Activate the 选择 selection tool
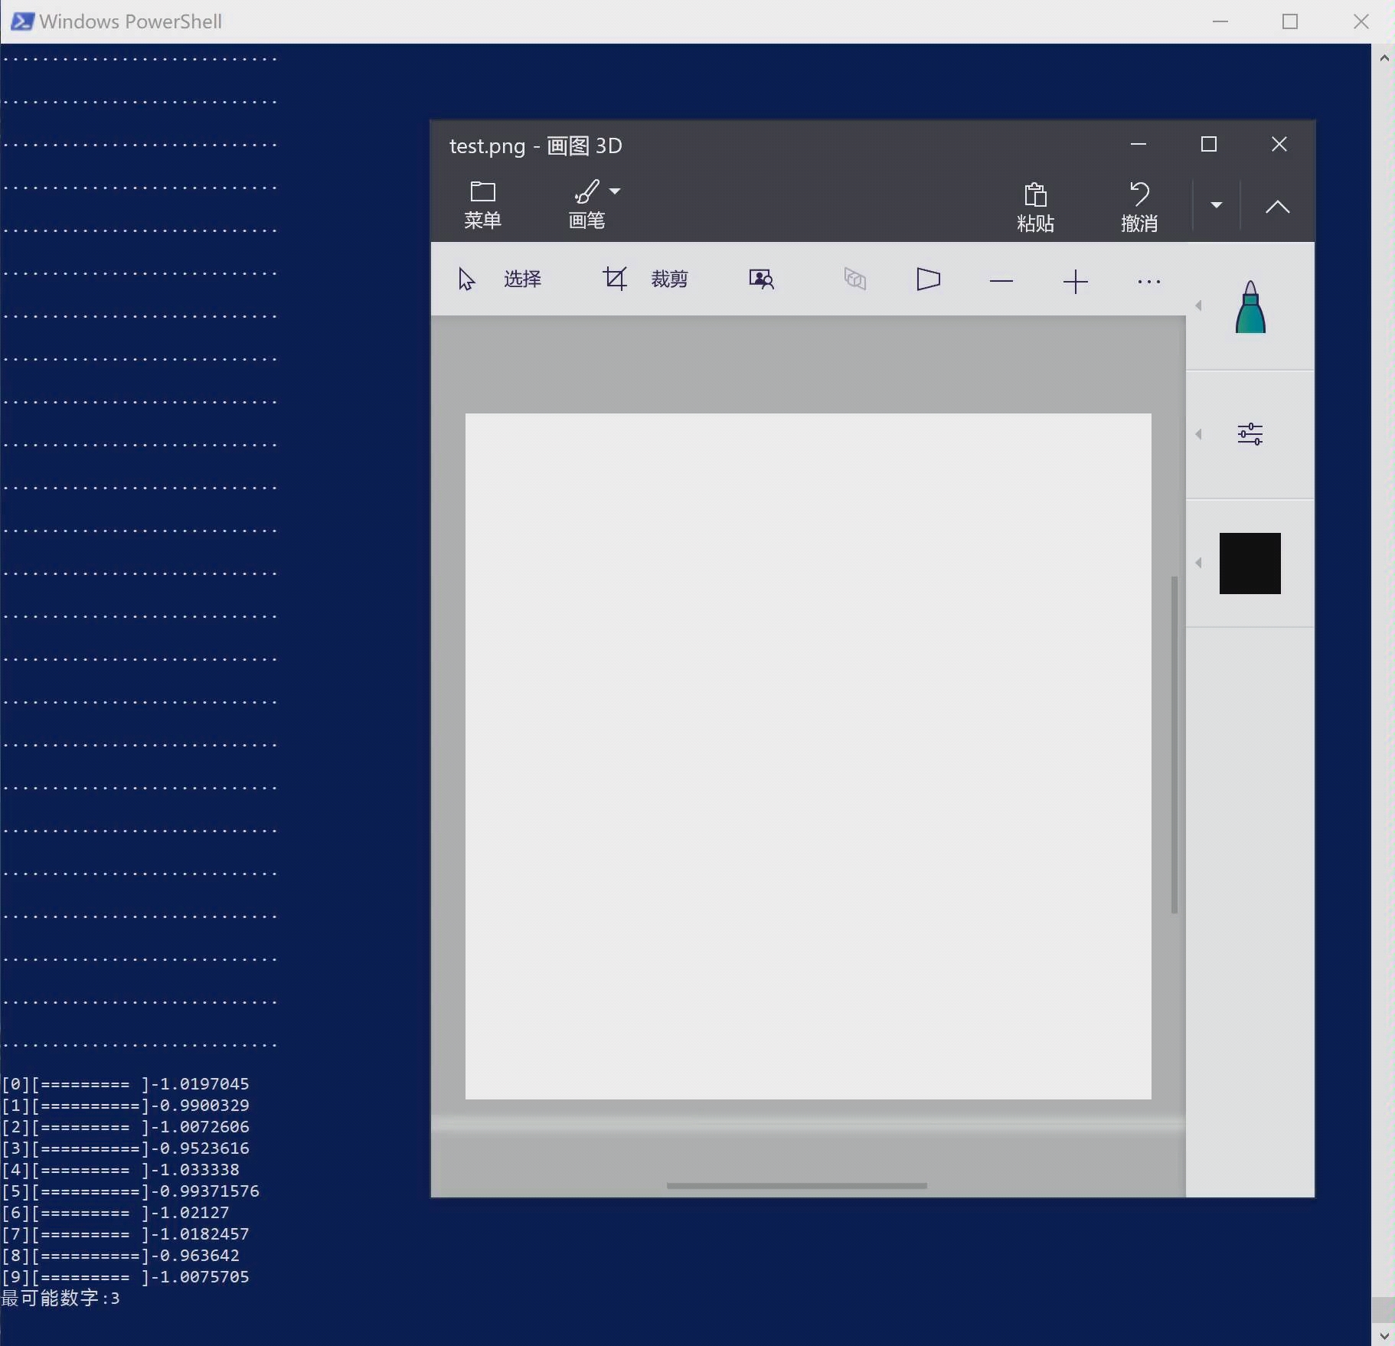The height and width of the screenshot is (1346, 1395). click(499, 279)
